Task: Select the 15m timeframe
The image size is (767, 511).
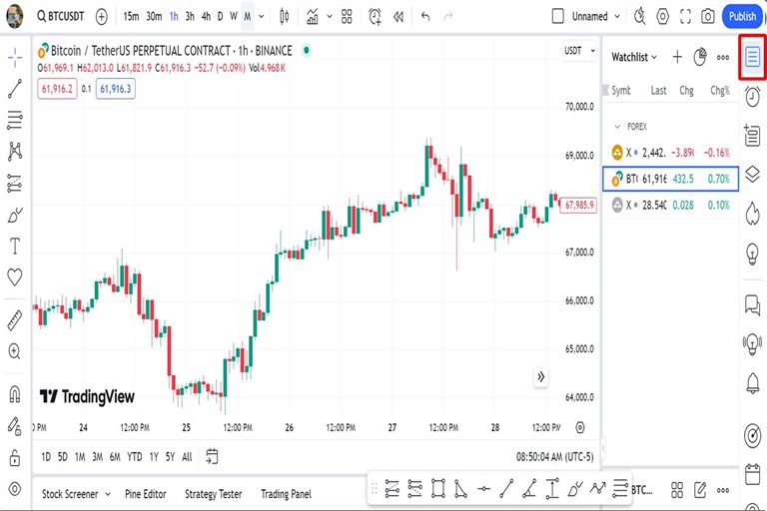Action: (131, 17)
